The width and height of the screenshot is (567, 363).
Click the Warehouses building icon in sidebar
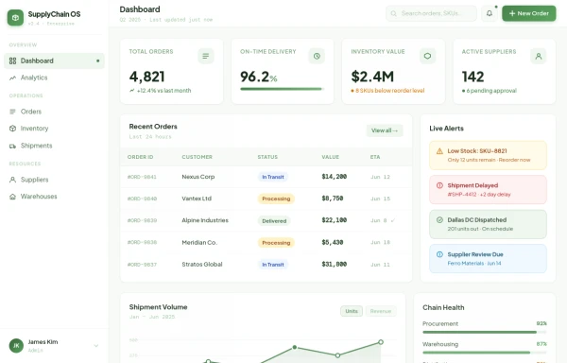(12, 197)
